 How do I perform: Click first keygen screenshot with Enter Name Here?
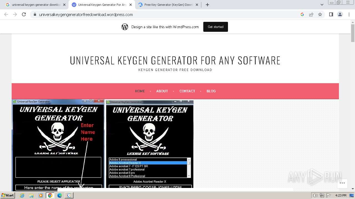pos(58,145)
